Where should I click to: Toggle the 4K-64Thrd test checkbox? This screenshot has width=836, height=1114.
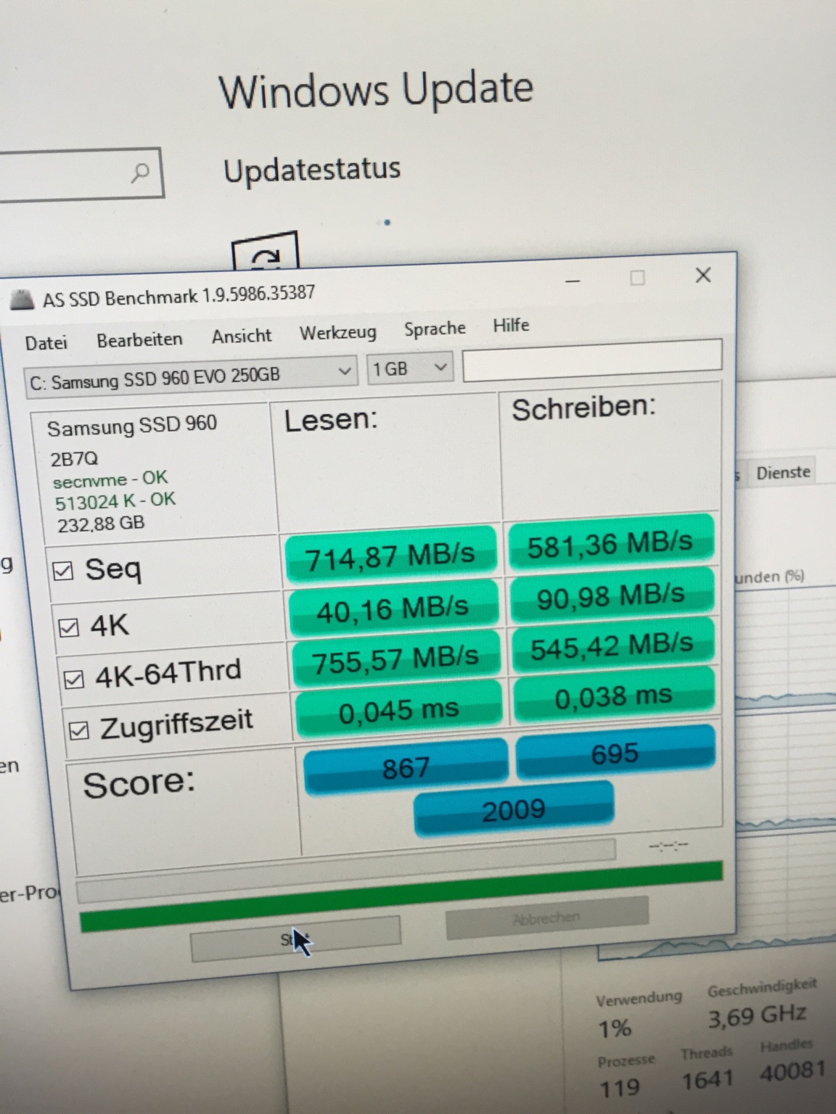pos(74,679)
